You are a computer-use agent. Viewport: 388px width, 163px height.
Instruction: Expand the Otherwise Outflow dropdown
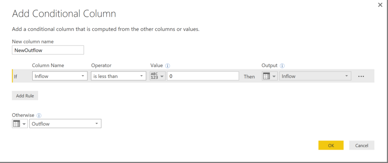click(x=65, y=124)
